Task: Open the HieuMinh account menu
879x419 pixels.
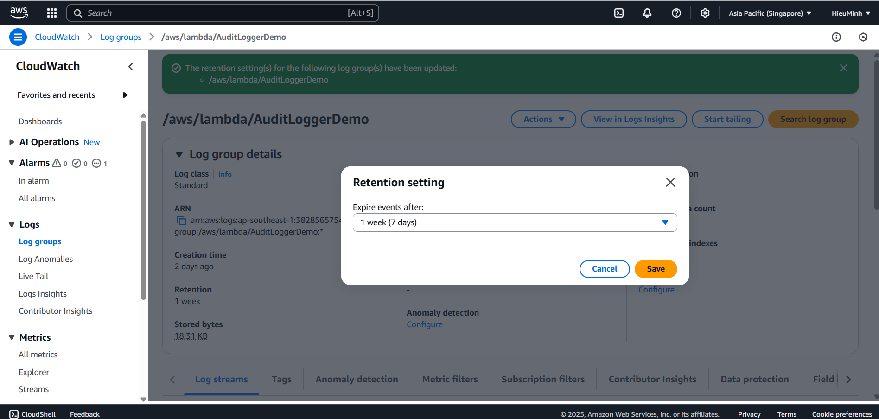Action: pyautogui.click(x=851, y=13)
